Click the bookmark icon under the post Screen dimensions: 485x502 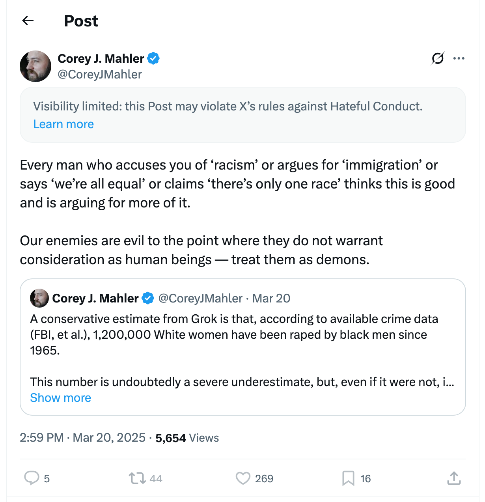pos(349,478)
